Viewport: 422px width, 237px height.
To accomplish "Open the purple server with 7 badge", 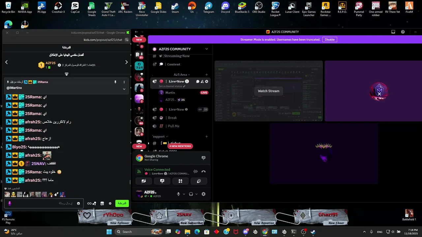I will click(139, 99).
